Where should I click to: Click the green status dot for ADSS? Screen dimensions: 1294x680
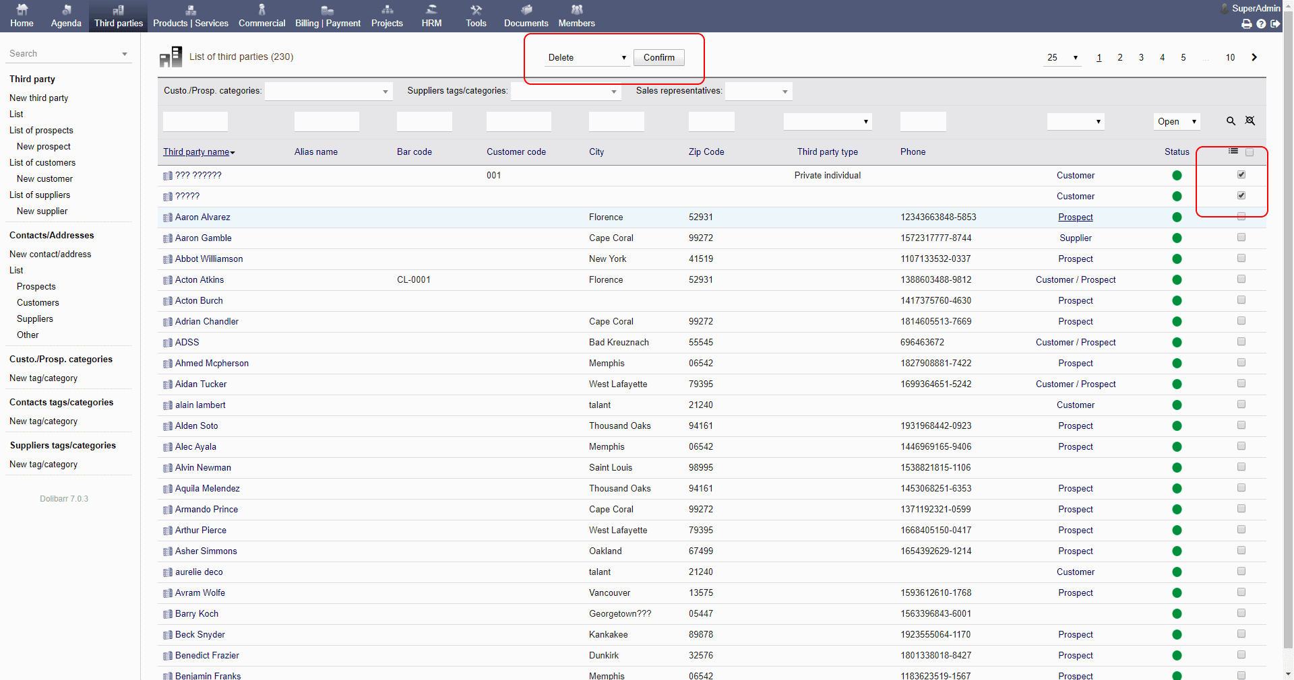(1177, 343)
